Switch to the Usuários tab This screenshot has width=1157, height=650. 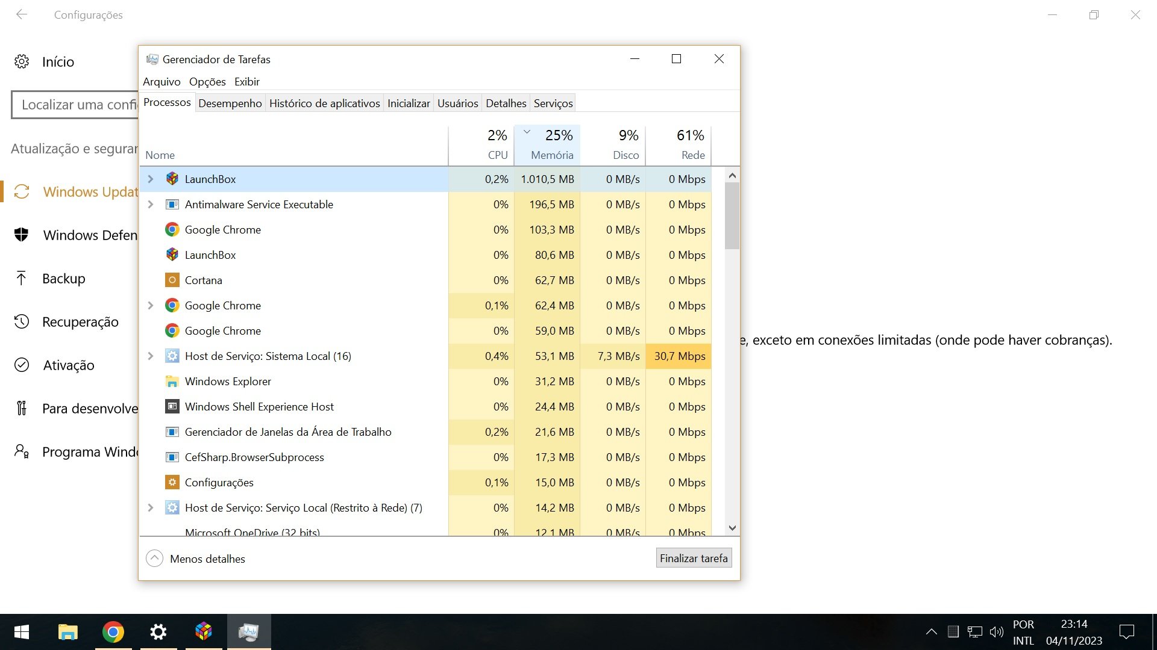457,103
